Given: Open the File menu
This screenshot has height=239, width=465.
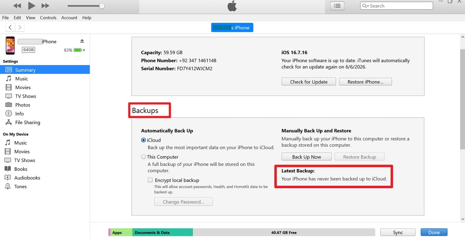Looking at the screenshot, I should point(5,18).
